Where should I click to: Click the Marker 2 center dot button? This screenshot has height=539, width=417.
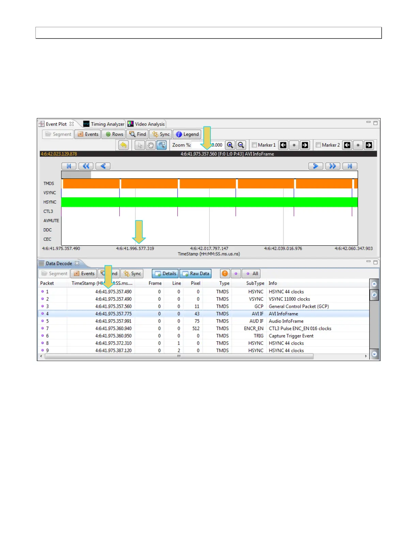point(358,145)
